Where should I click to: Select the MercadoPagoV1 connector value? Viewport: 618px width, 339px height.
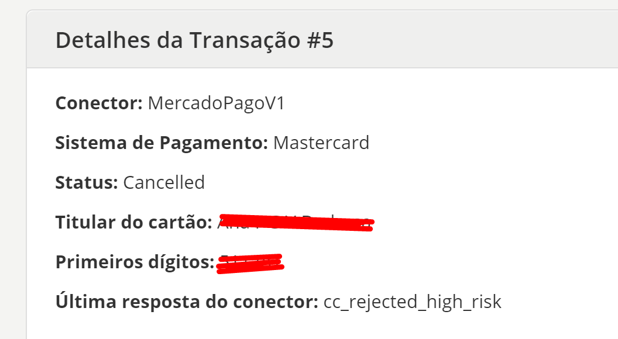[x=217, y=103]
